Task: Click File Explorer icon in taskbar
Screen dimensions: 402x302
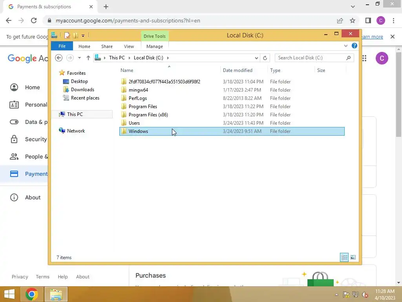Action: [56, 294]
